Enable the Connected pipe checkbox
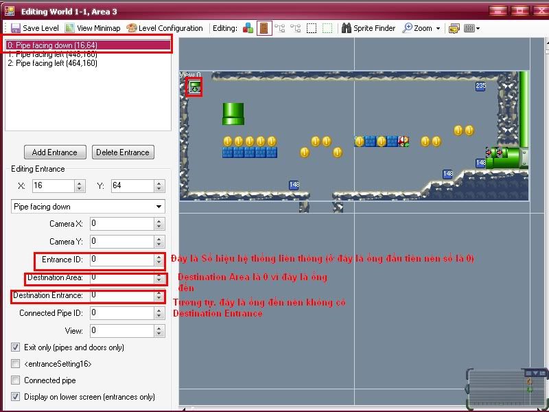 15,380
